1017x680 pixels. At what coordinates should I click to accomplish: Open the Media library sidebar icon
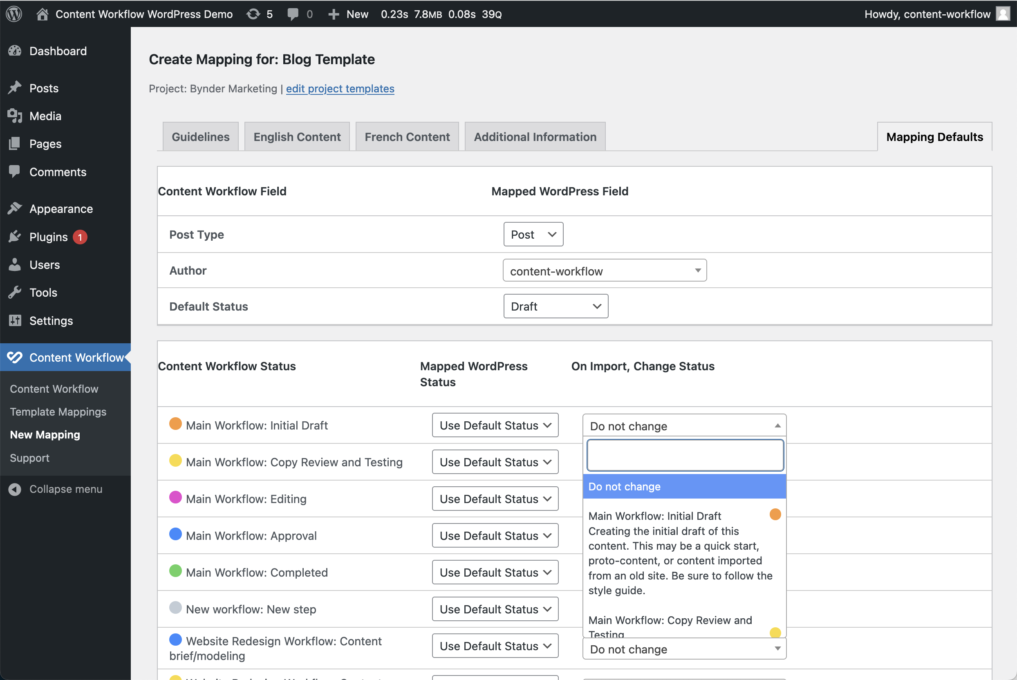pos(15,116)
